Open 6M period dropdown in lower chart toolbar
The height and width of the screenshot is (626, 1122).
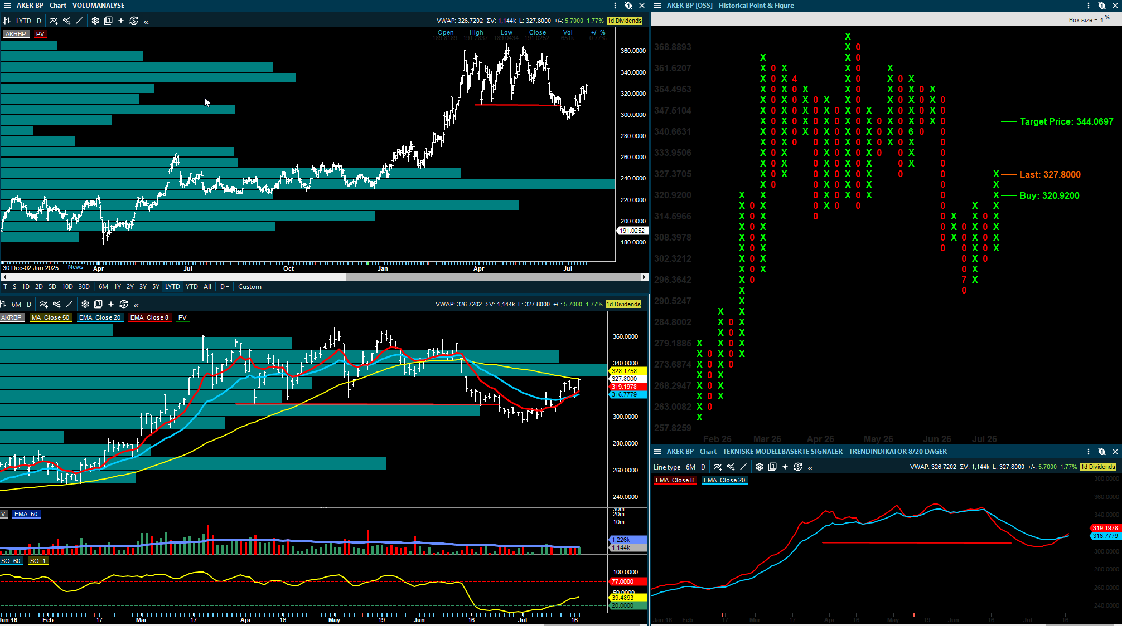coord(17,304)
